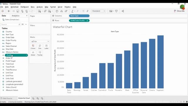This screenshot has height=106, width=188.
Task: Open the Help menu
Action: pos(74,7)
